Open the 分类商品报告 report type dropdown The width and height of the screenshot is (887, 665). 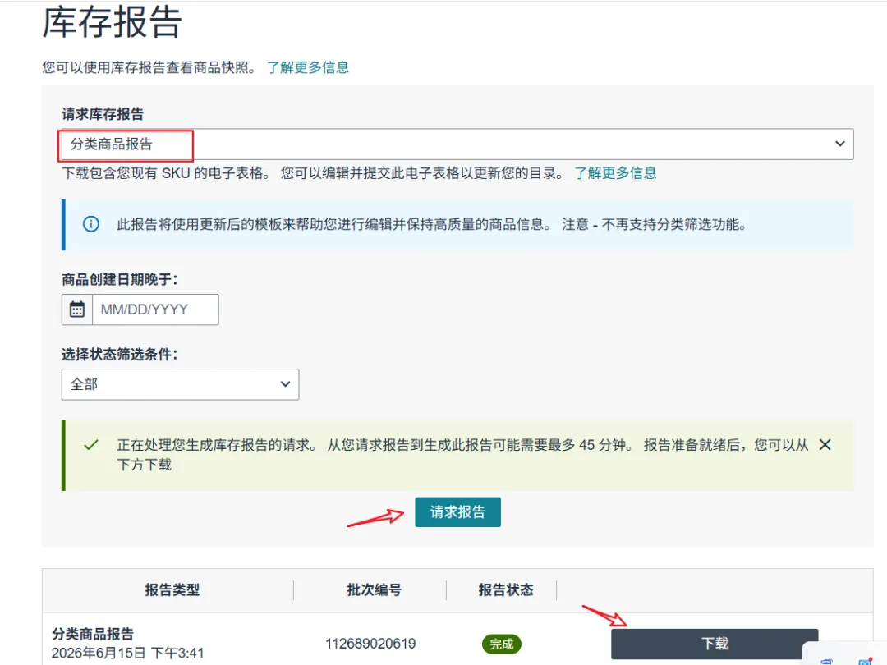point(457,144)
